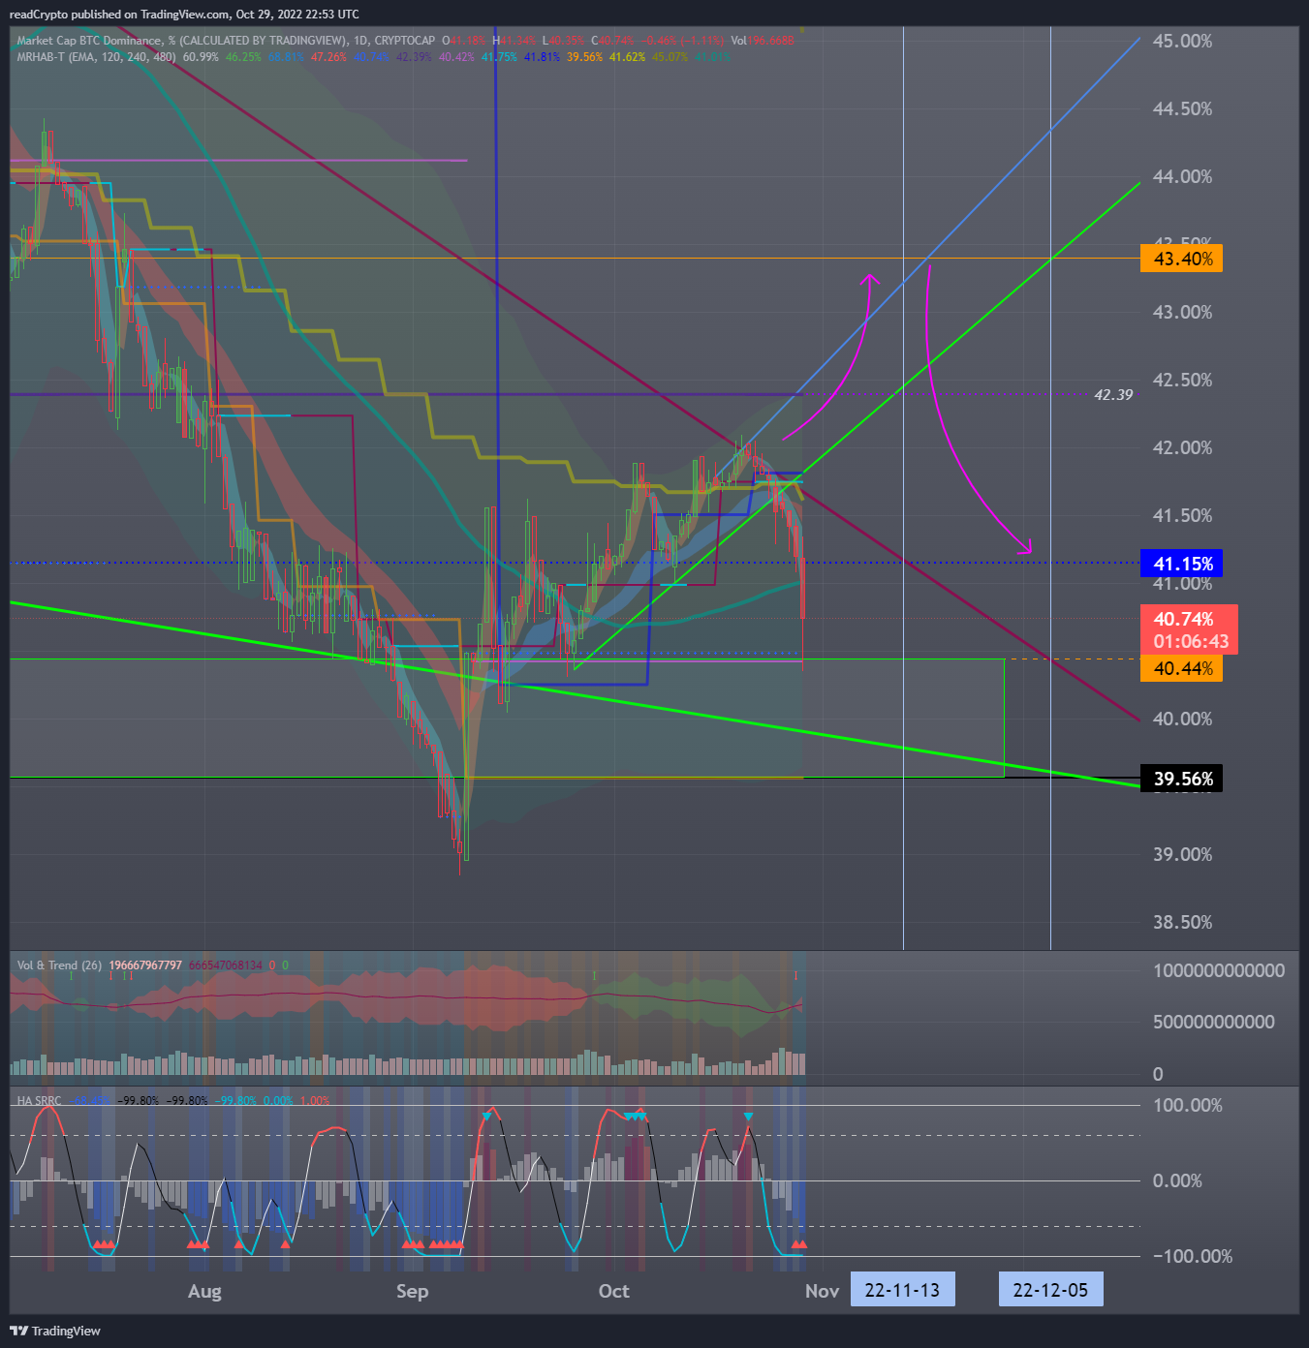
Task: Click the 39.00% price axis label
Action: click(x=1182, y=854)
